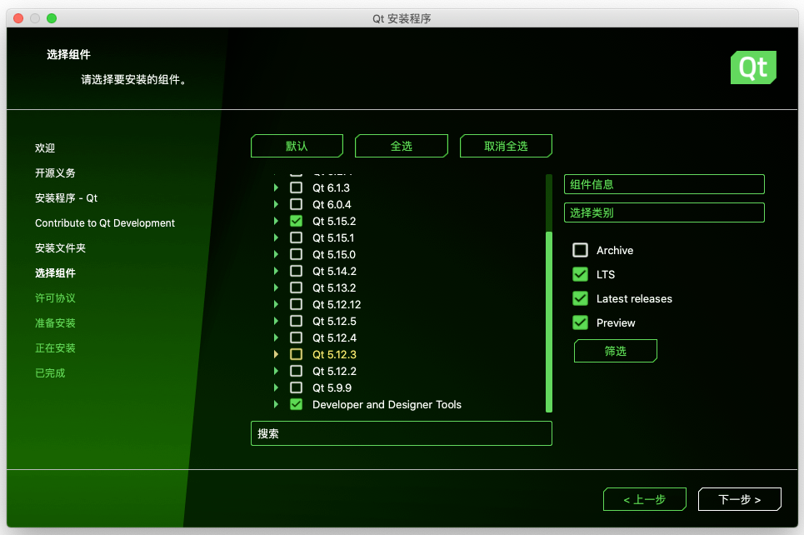Expand the Qt 5.12.3 tree node
The image size is (804, 535).
(276, 354)
